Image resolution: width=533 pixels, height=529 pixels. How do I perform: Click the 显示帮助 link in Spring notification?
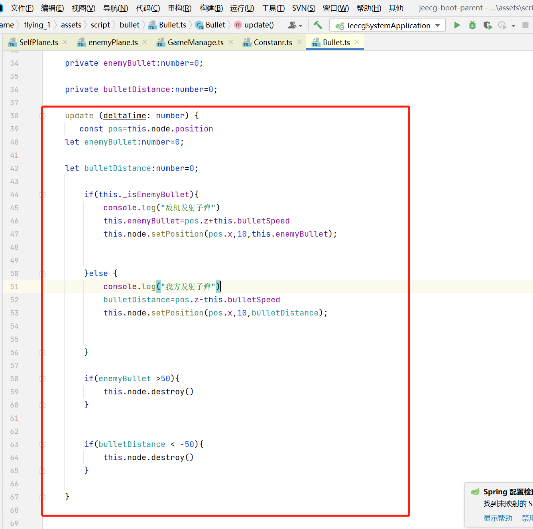click(498, 518)
